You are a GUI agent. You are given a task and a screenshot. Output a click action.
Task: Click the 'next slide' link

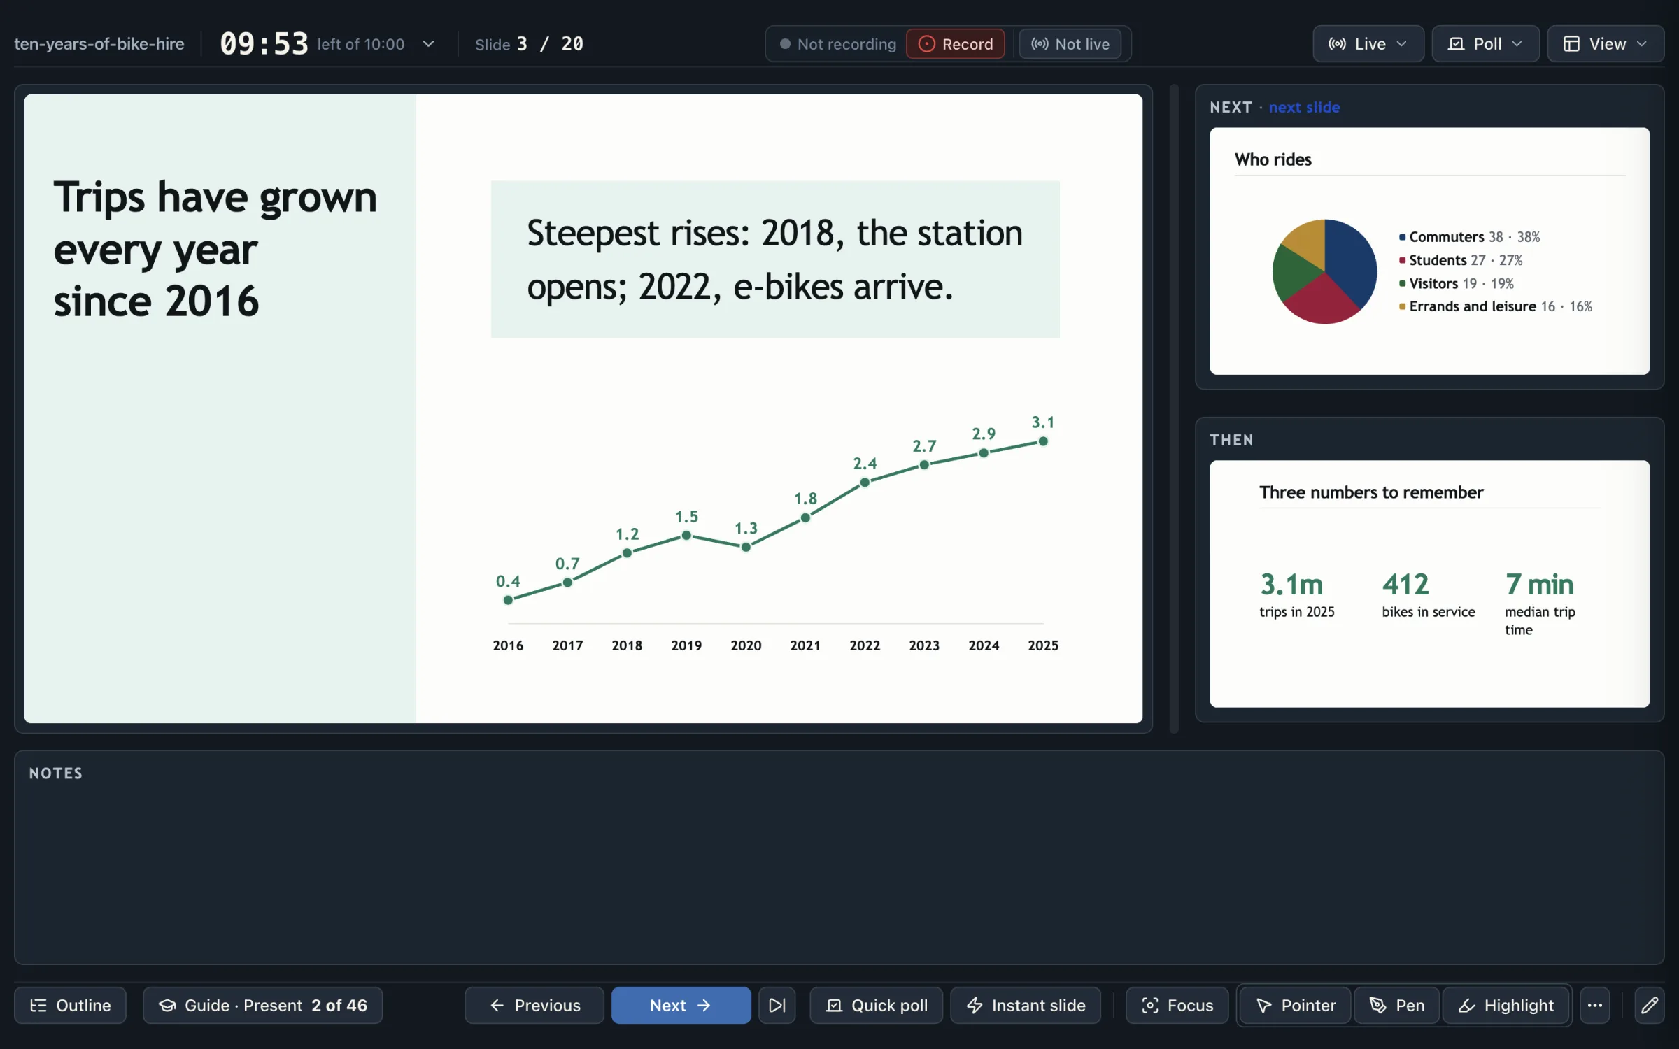point(1304,107)
